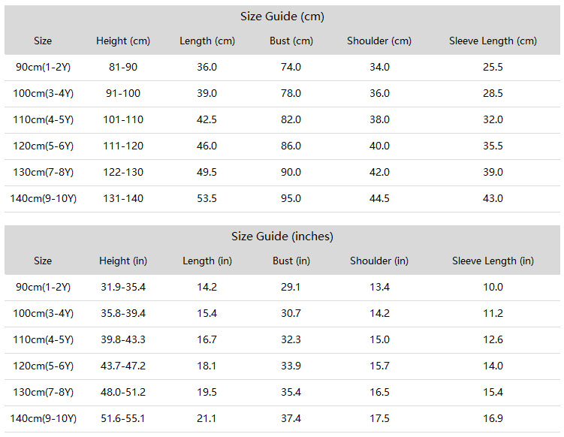564x437 pixels.
Task: Click the Size Guide (cm) title
Action: pyautogui.click(x=282, y=17)
